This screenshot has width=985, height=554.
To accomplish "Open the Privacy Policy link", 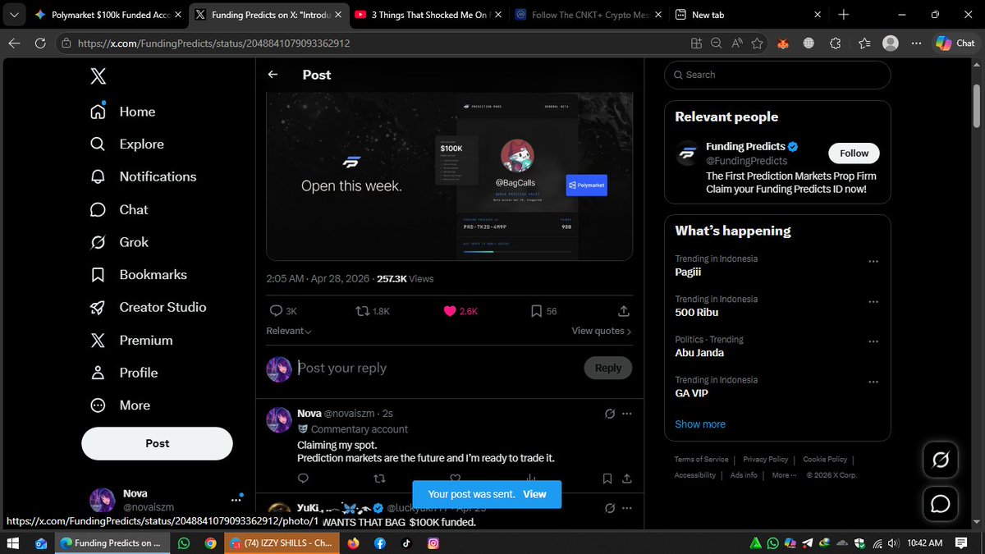I will click(x=765, y=460).
